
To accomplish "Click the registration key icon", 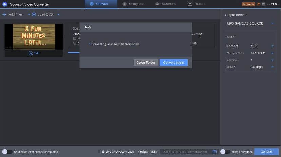I will (x=258, y=4).
